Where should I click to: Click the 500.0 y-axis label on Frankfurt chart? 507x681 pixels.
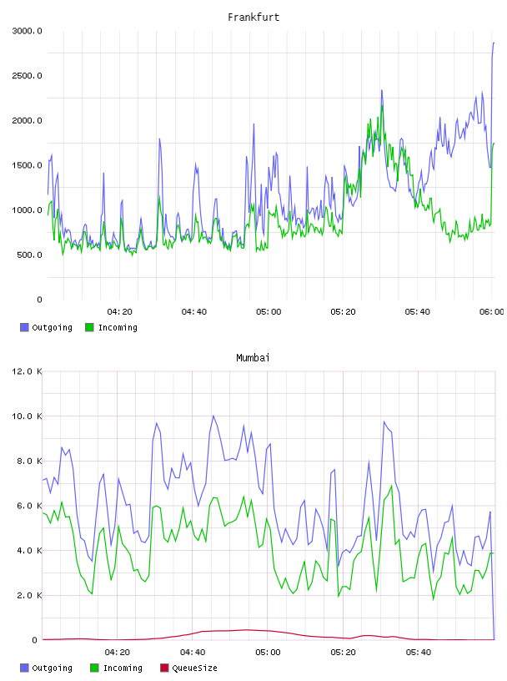pos(29,255)
